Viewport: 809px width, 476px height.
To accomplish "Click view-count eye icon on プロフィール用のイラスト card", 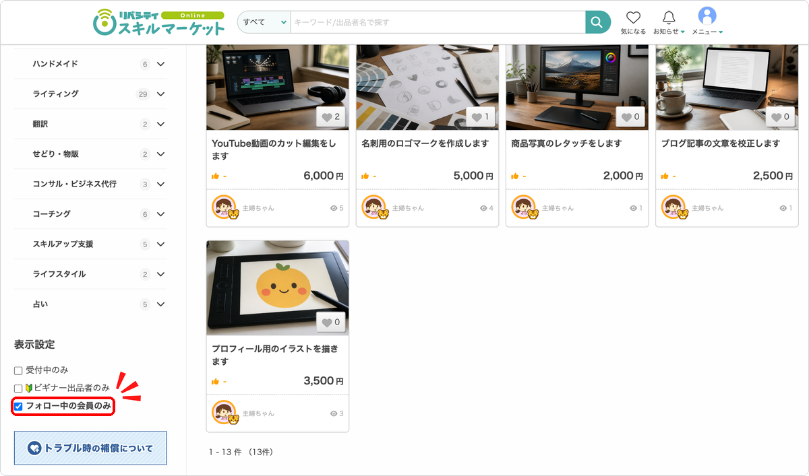I will click(334, 413).
